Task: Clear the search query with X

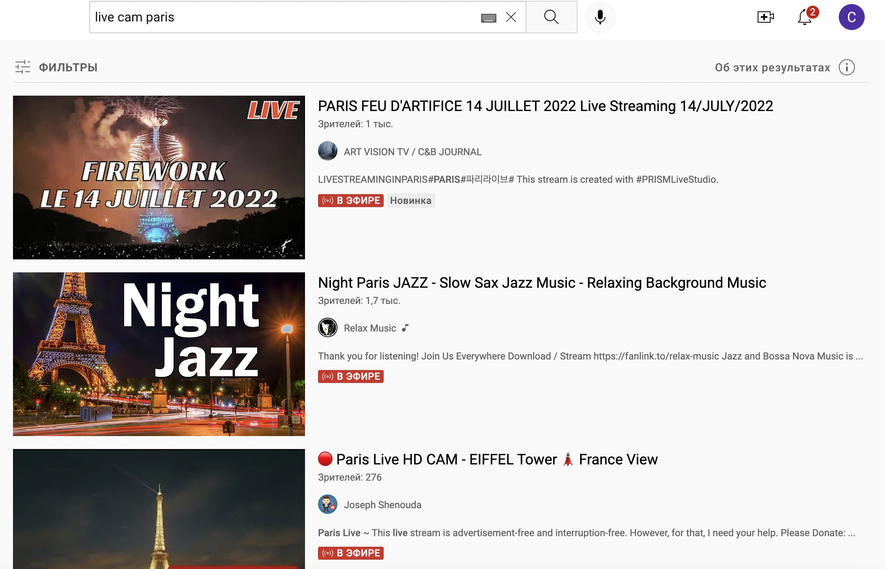Action: pyautogui.click(x=511, y=17)
